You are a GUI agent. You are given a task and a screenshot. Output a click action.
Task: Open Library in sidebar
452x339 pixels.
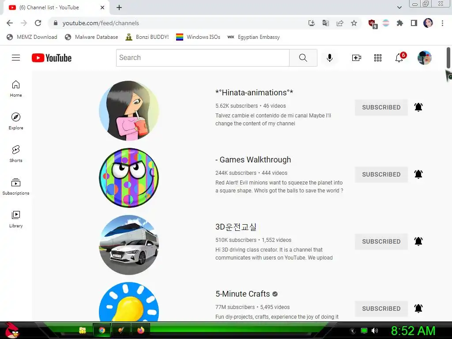16,219
